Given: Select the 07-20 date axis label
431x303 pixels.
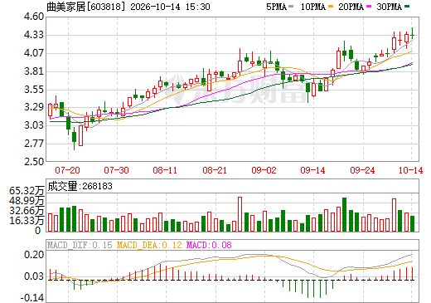Looking at the screenshot, I should pyautogui.click(x=67, y=170).
